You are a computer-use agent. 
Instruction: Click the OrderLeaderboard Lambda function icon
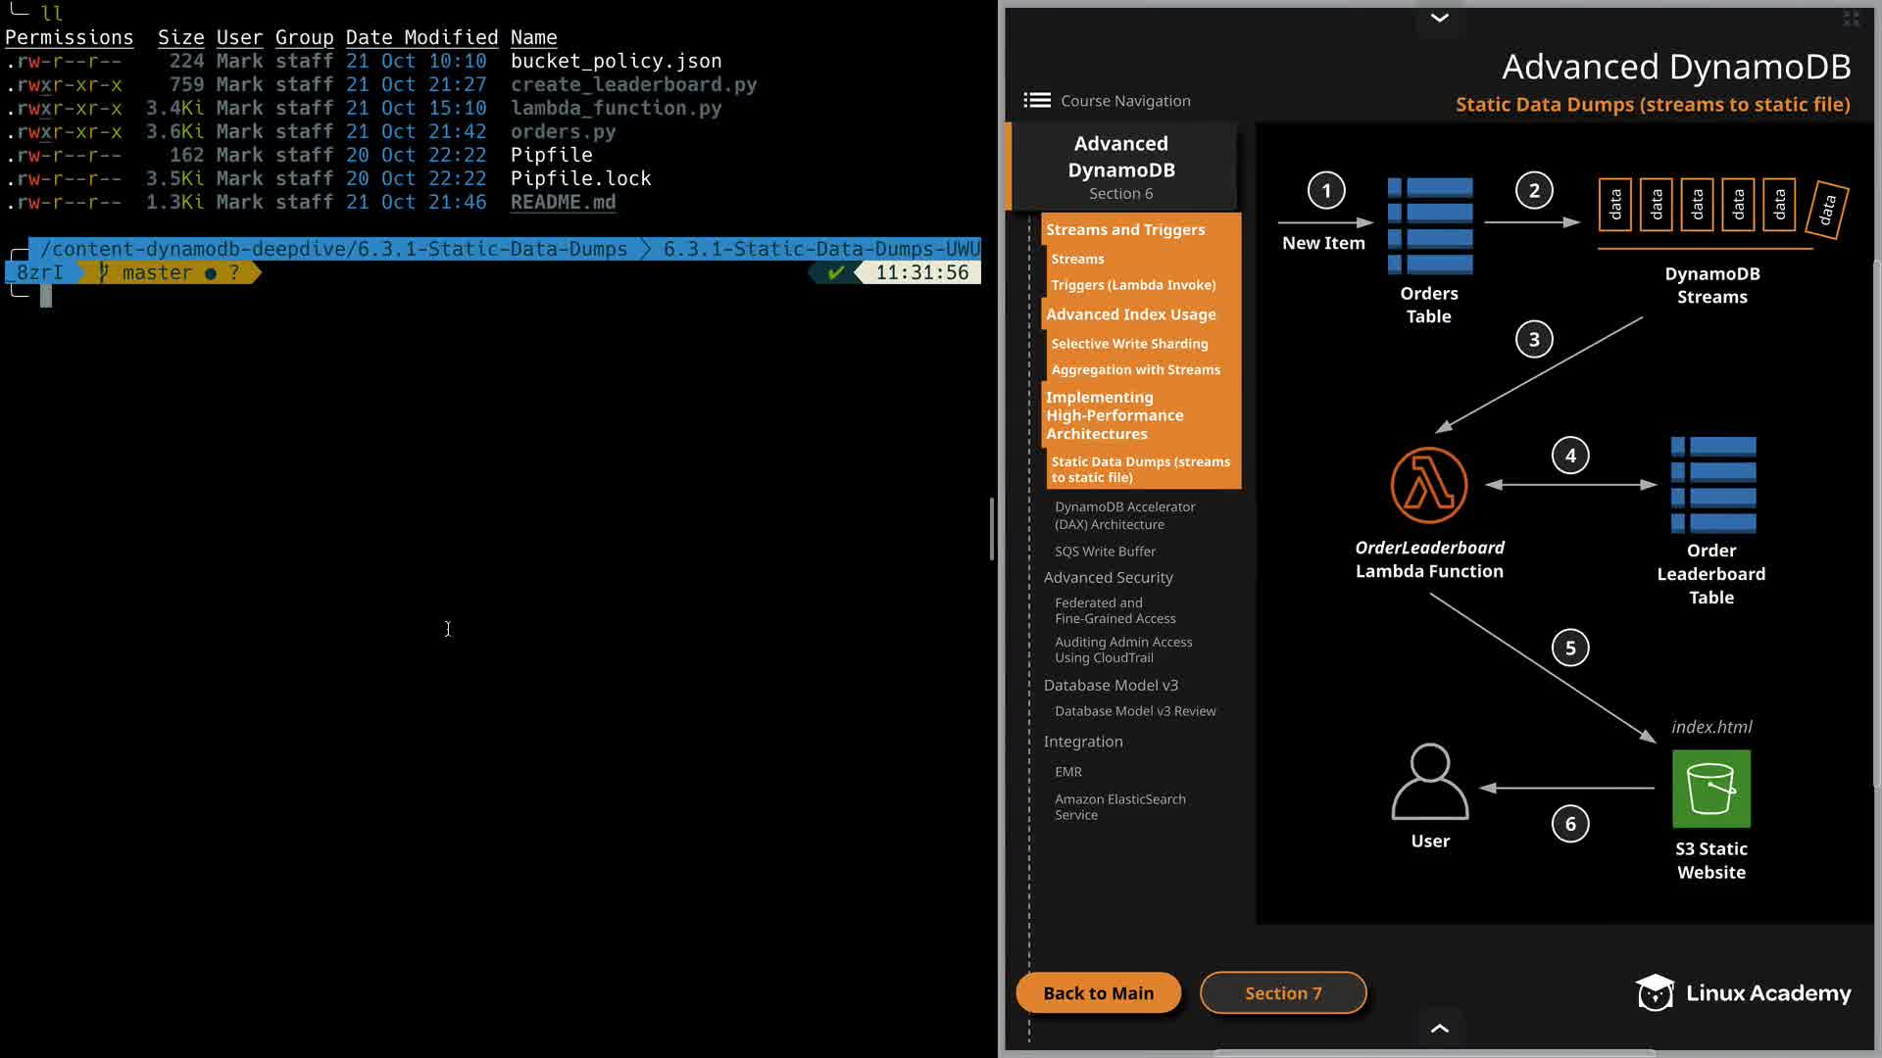[1428, 486]
